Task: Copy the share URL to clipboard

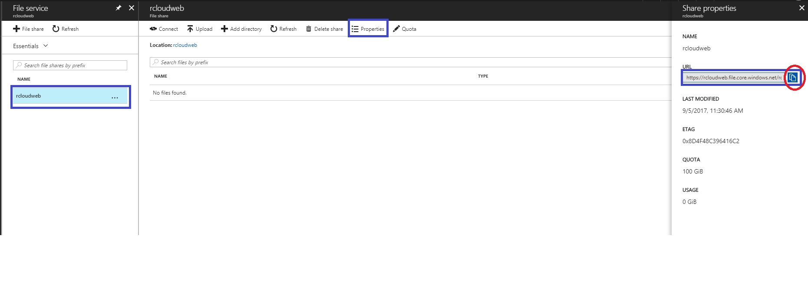Action: (x=793, y=78)
